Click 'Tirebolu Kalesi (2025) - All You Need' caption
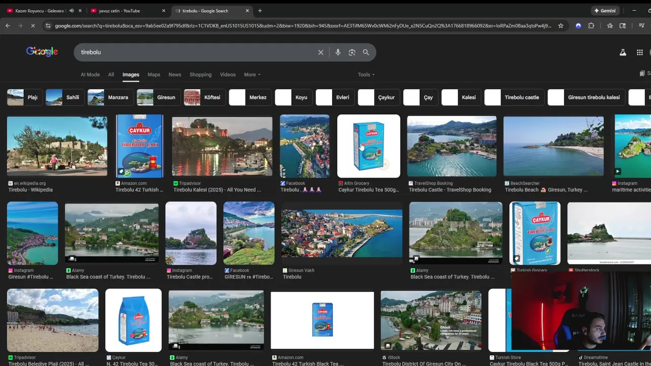 pos(217,190)
